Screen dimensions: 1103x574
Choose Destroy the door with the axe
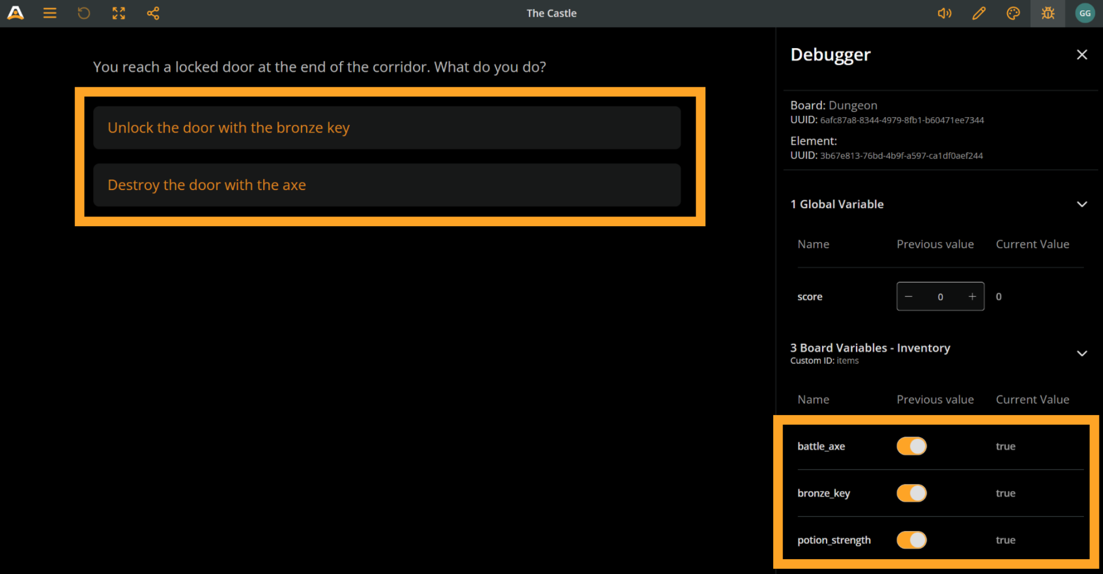[387, 185]
